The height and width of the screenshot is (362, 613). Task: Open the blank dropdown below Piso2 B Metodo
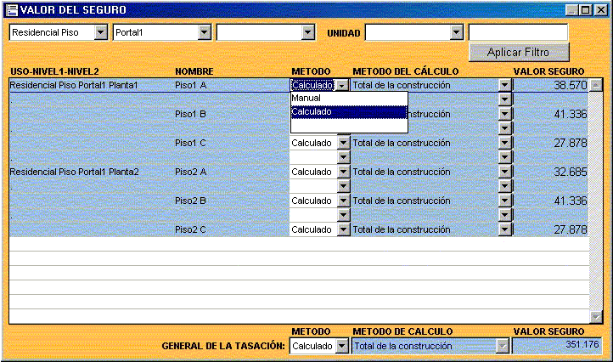point(343,215)
